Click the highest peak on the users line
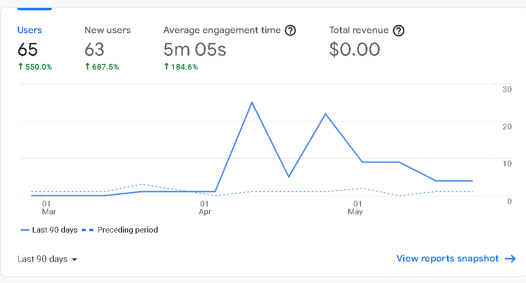 point(252,102)
